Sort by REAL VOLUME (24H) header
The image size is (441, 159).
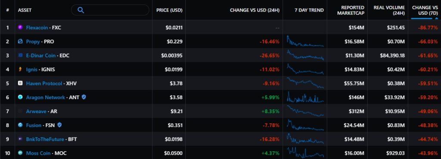(389, 10)
